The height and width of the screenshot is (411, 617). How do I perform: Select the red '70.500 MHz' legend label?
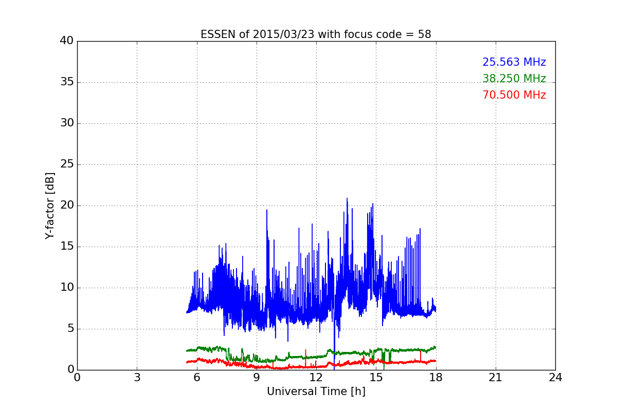514,95
